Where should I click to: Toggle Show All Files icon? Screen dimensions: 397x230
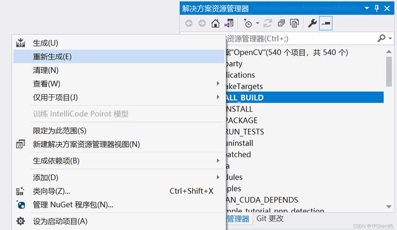coord(294,23)
